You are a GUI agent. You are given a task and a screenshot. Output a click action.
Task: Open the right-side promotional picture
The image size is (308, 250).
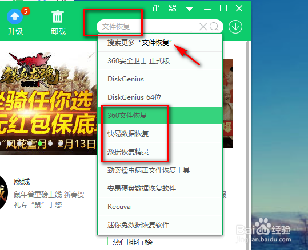(227, 104)
